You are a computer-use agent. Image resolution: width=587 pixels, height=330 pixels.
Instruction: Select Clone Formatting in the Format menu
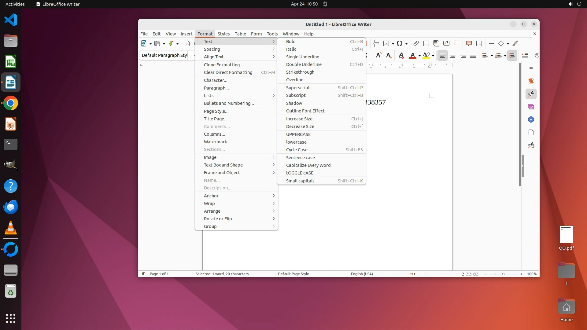tap(222, 64)
